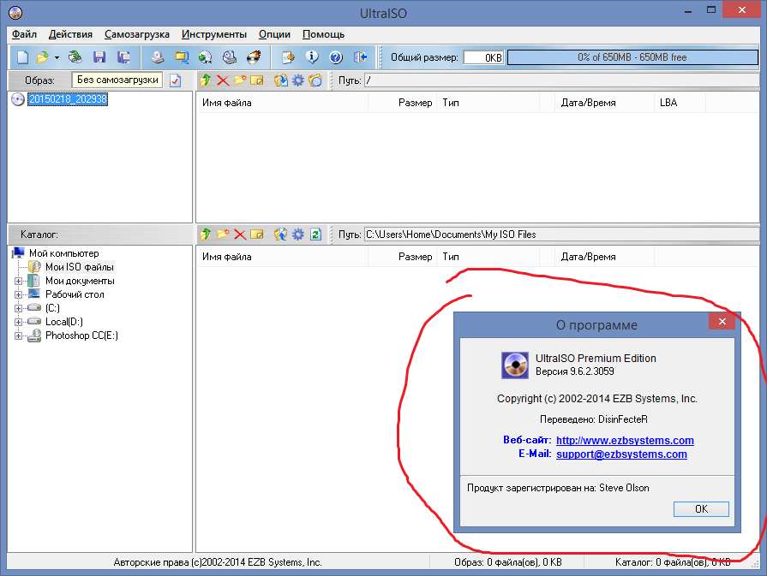Click the rename icon in the Каталог toolbar
The width and height of the screenshot is (767, 576).
point(257,235)
